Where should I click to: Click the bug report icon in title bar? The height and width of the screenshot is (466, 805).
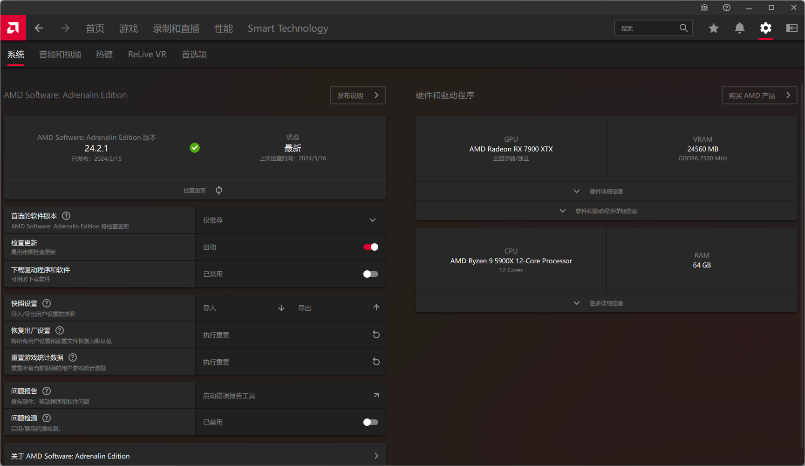point(704,7)
